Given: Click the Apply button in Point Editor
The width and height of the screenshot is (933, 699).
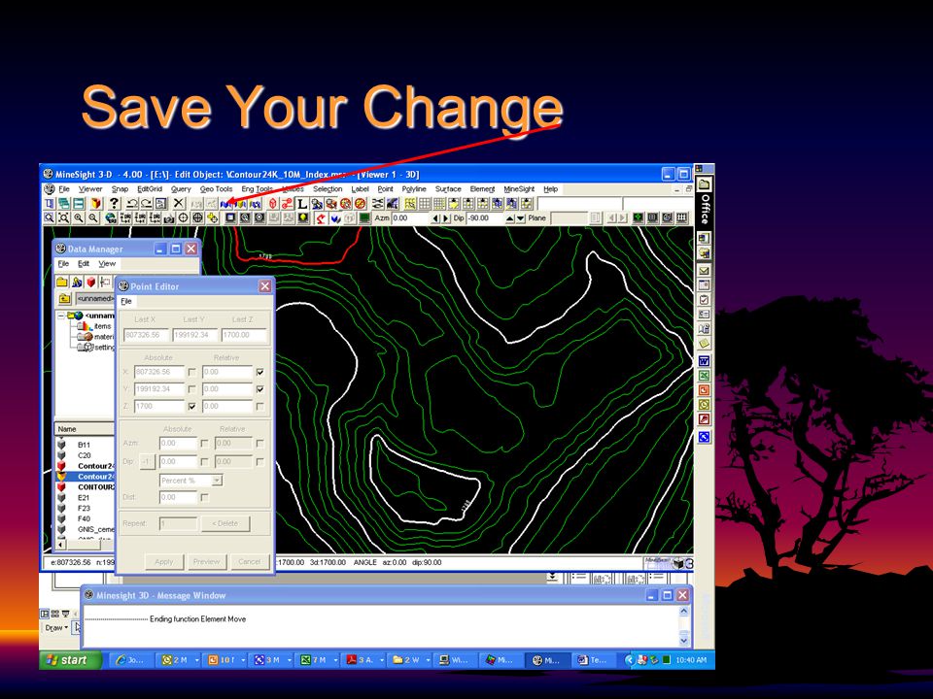Looking at the screenshot, I should tap(163, 562).
